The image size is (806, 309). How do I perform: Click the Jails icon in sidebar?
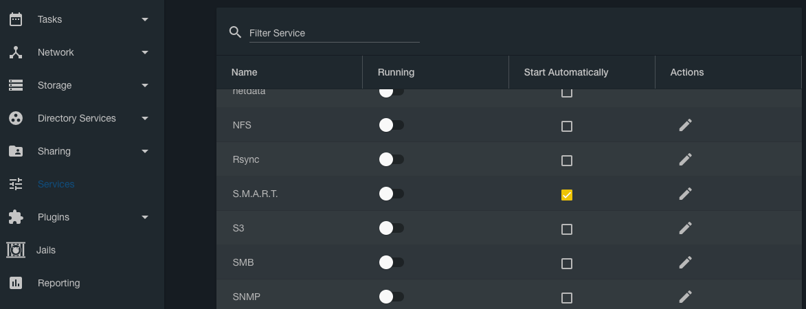(x=16, y=250)
